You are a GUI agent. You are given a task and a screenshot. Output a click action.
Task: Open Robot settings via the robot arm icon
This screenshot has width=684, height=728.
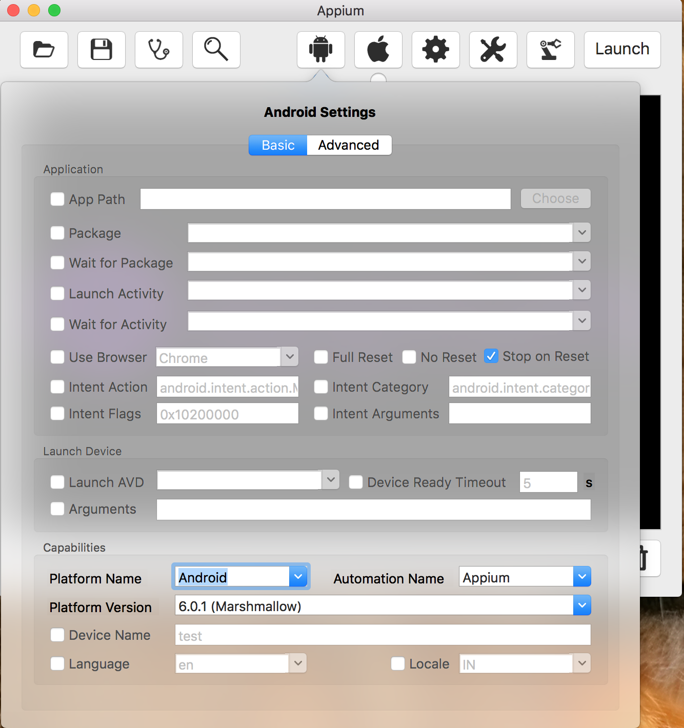coord(551,50)
